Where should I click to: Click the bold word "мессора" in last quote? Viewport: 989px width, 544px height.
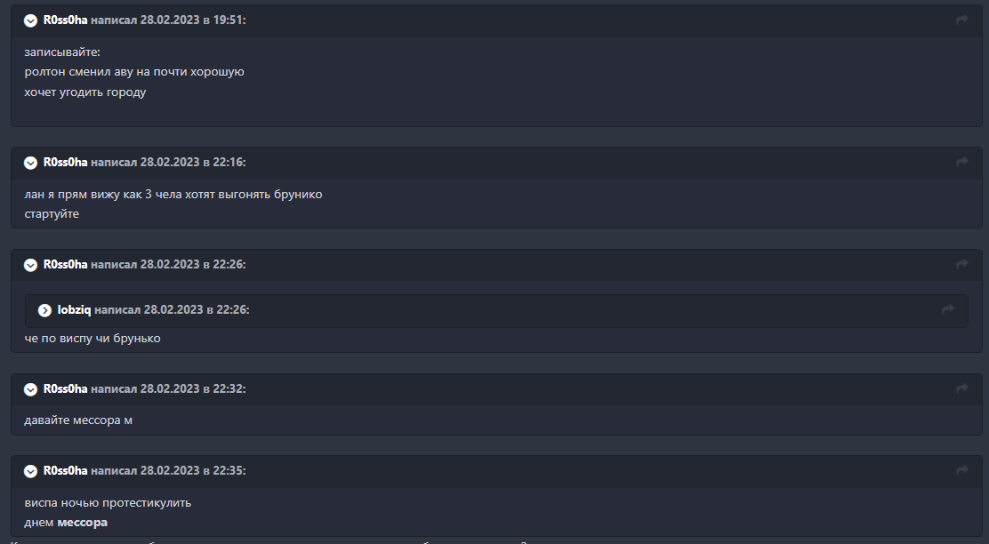(x=82, y=523)
